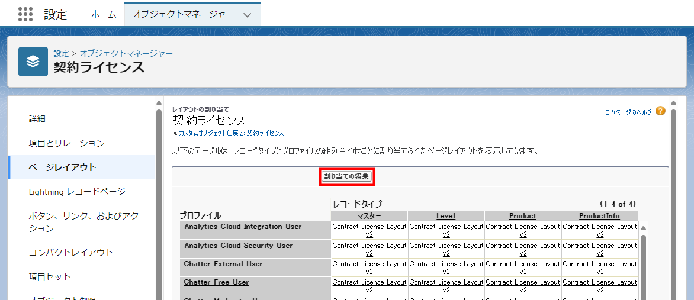694x300 pixels.
Task: Open 詳細 in the sidebar
Action: [37, 119]
